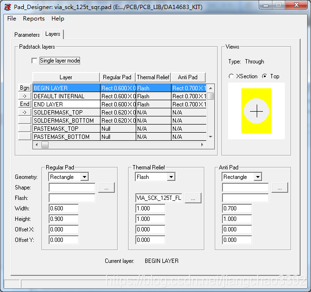Click the Regular Pad Width input field
This screenshot has width=311, height=292.
coord(63,209)
